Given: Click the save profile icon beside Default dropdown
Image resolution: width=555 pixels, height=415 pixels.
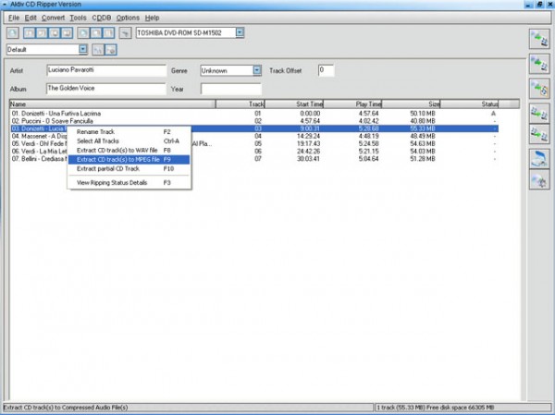Looking at the screenshot, I should [97, 49].
